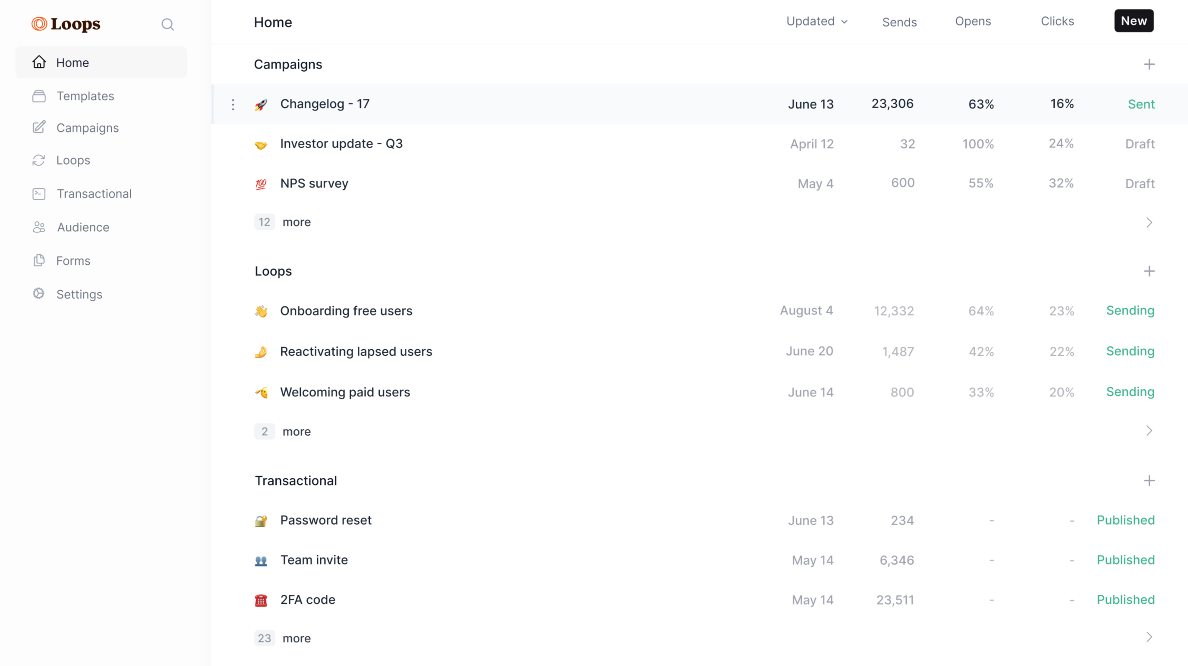This screenshot has height=666, width=1188.
Task: Open the Campaigns section via pencil icon
Action: pos(39,128)
